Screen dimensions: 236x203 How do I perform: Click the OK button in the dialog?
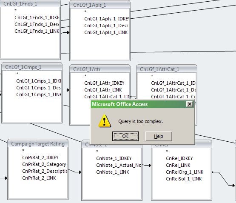click(125, 136)
